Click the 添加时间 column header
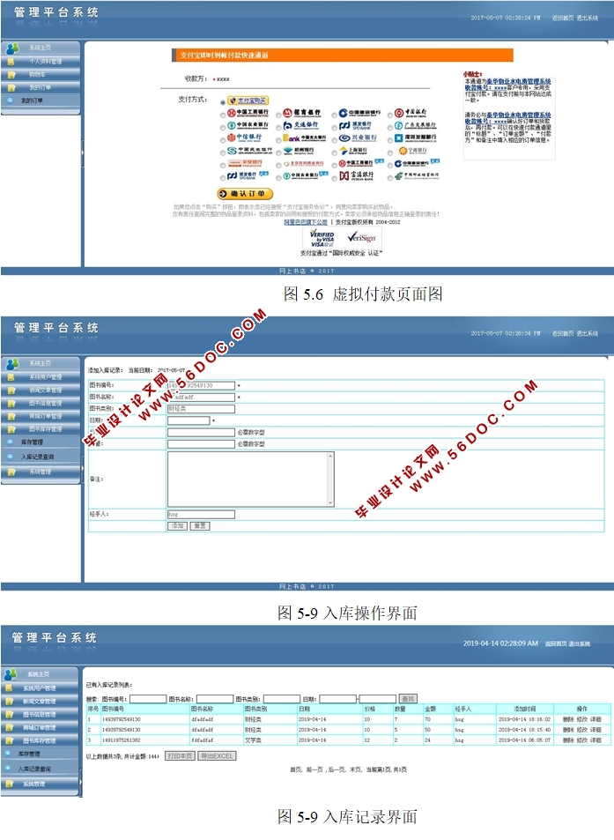Screen dimensions: 614x840 525,709
